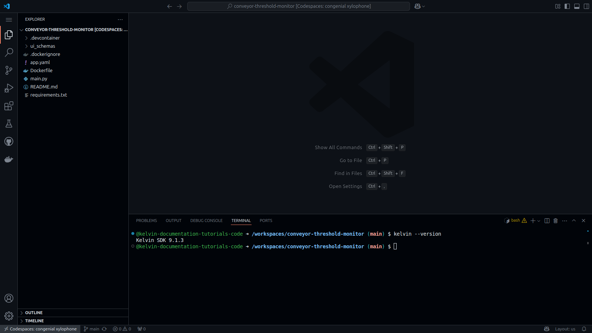Expand the .devcontainer folder
592x333 pixels.
click(44, 38)
